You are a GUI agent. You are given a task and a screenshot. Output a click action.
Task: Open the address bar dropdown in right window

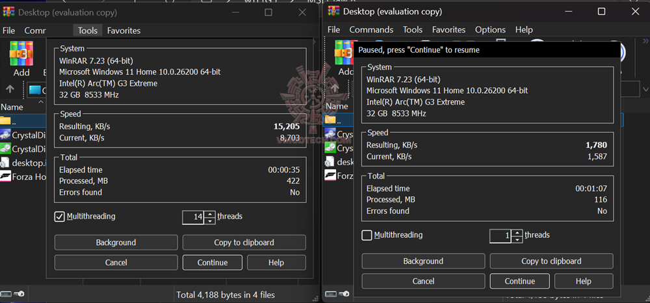[645, 90]
